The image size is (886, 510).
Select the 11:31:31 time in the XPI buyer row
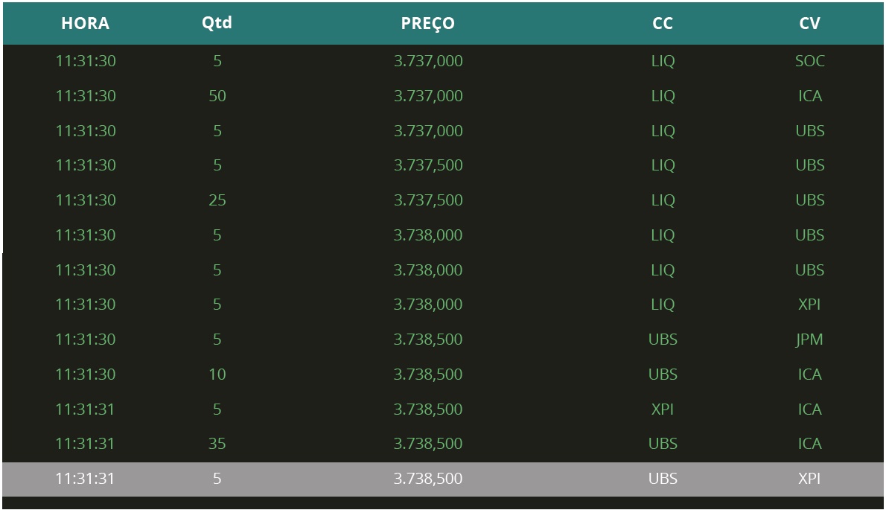(86, 409)
